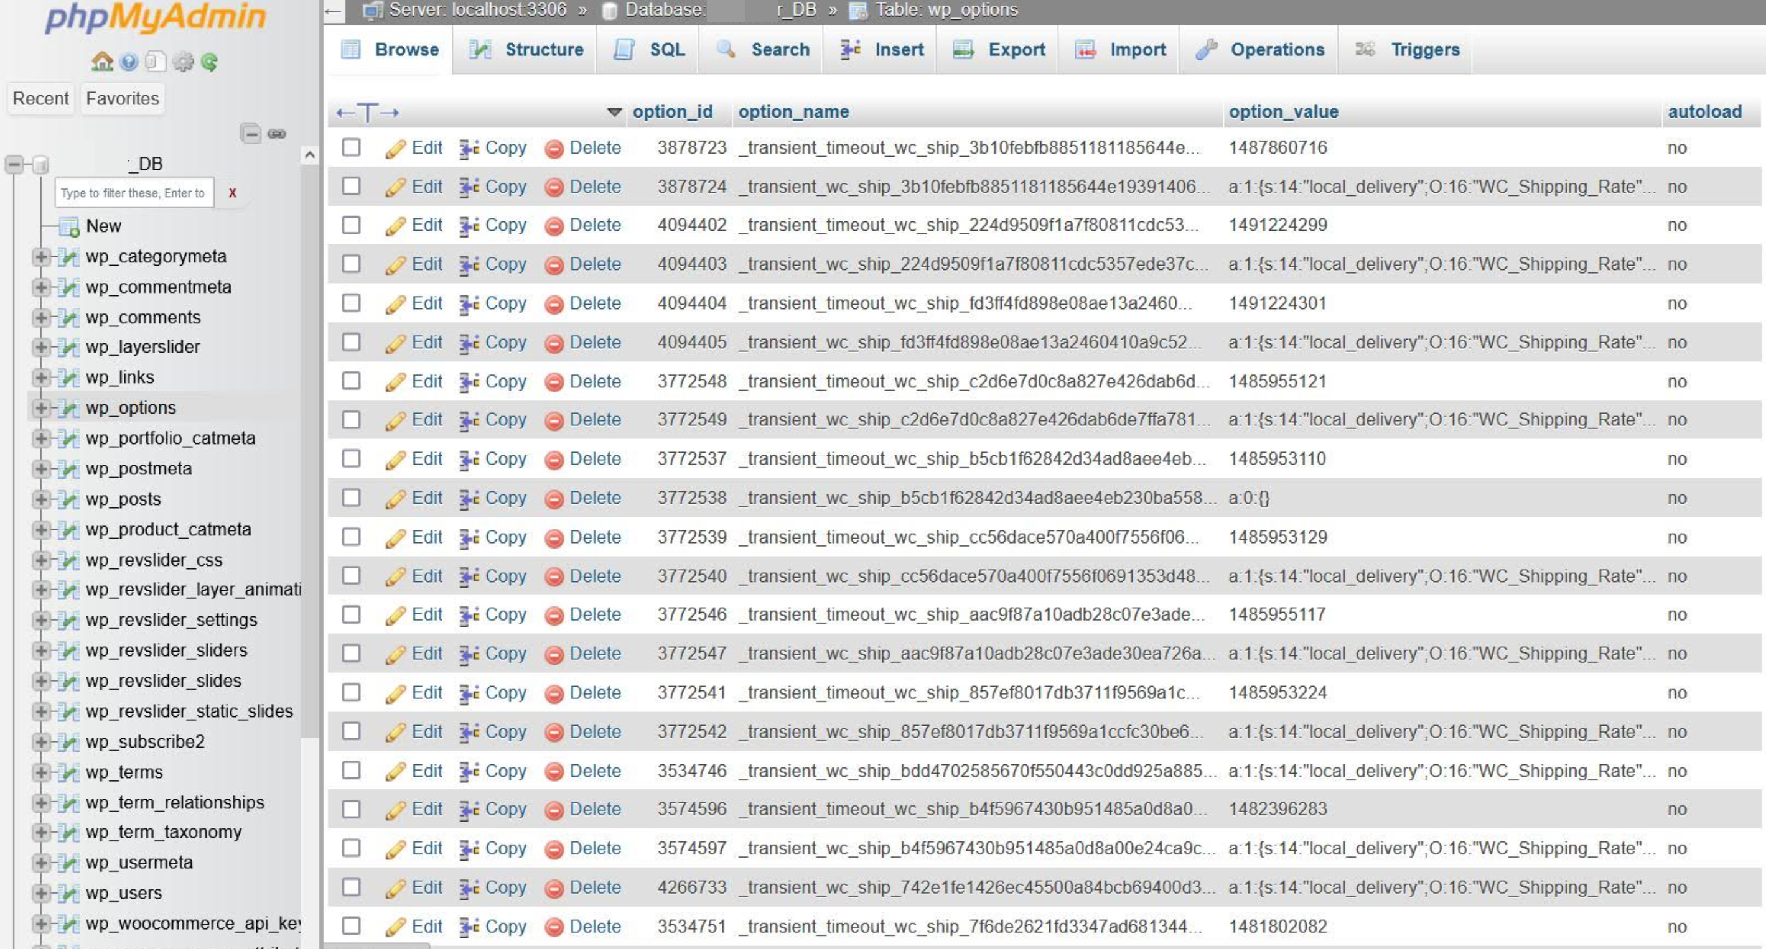Check the checkbox for option_id 3878724

coord(351,187)
